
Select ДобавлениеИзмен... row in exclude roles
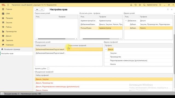tap(101, 24)
